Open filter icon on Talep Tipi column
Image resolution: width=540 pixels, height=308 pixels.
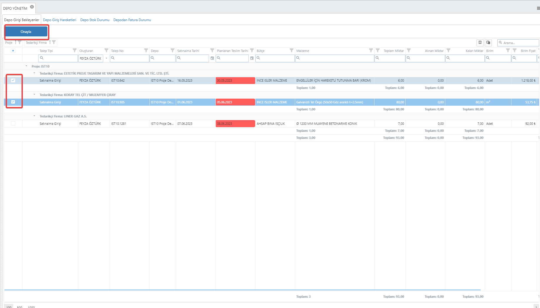click(x=75, y=51)
